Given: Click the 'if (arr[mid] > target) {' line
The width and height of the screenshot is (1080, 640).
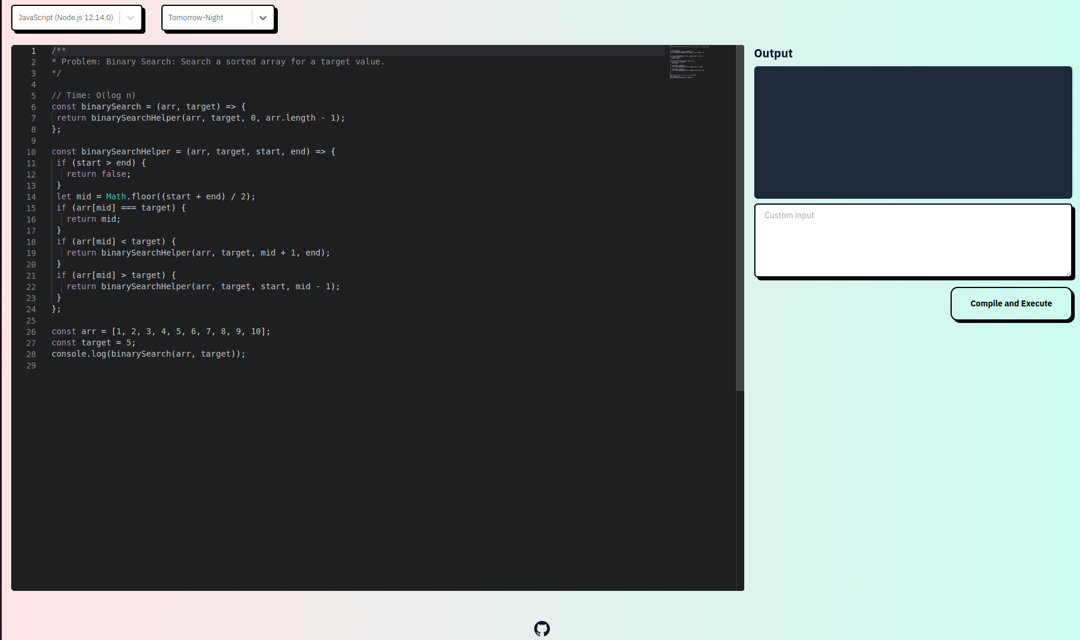Looking at the screenshot, I should (116, 275).
